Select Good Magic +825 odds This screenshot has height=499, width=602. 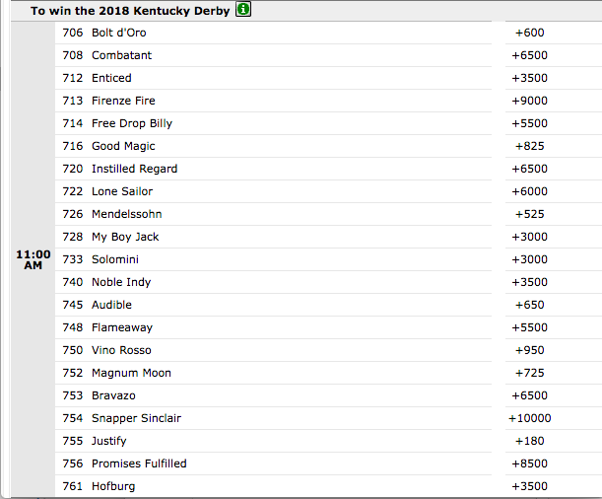tap(529, 146)
